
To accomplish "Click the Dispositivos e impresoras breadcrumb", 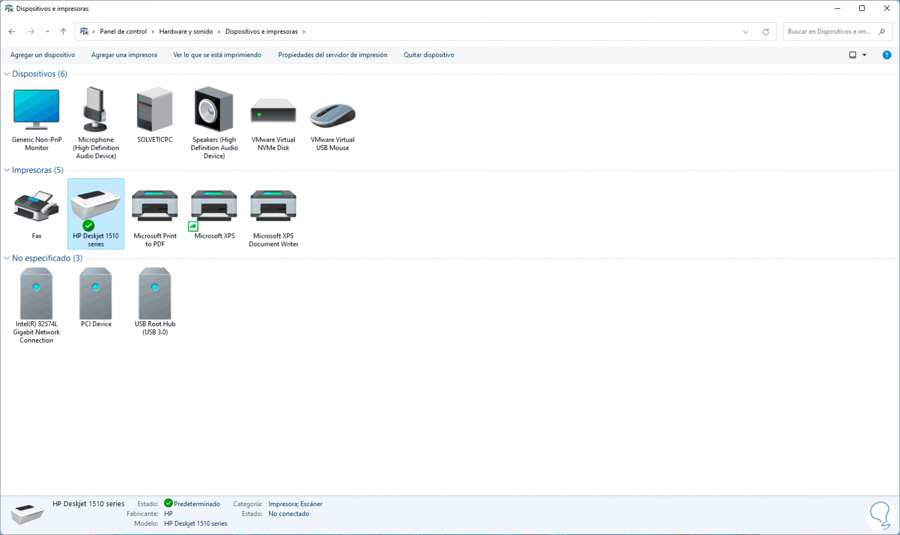I will (261, 32).
